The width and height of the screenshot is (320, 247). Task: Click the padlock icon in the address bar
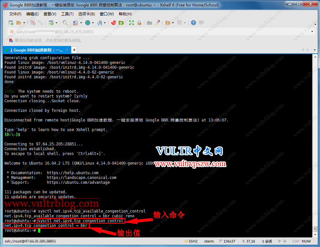tap(12, 32)
